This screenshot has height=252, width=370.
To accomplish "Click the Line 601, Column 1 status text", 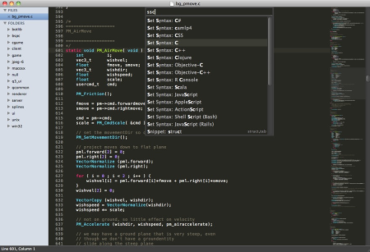I will [18, 249].
